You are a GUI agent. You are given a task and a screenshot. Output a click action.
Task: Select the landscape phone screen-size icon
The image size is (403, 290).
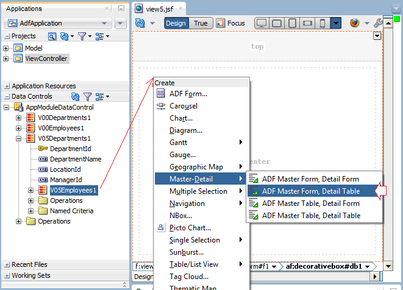307,23
